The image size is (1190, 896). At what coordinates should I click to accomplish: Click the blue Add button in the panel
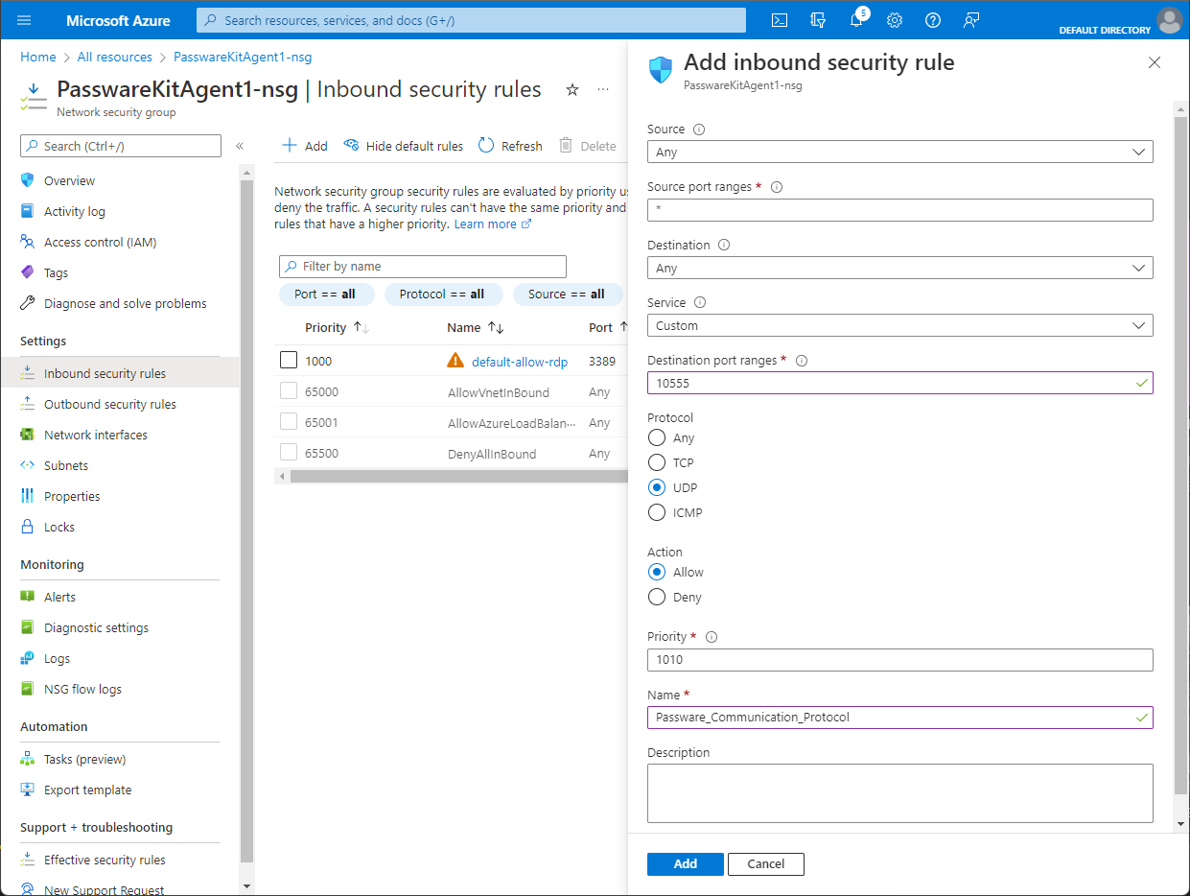686,863
